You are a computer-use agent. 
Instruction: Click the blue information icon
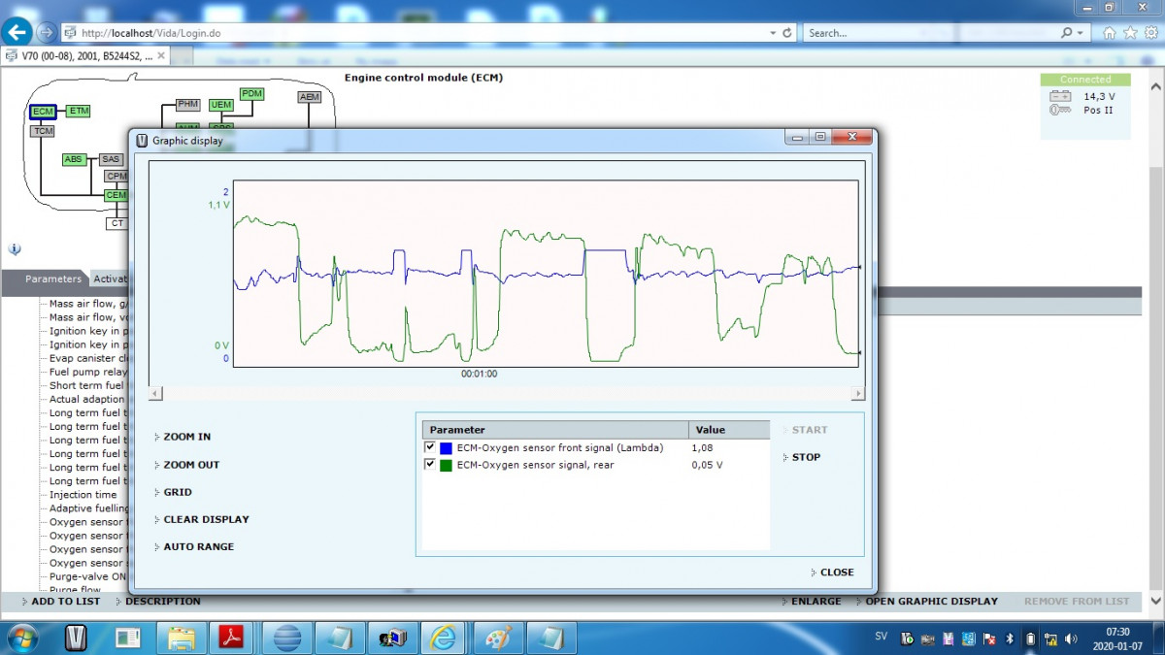pos(15,249)
